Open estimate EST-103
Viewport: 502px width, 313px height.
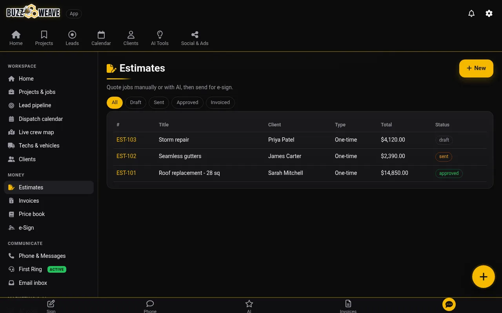click(x=126, y=140)
